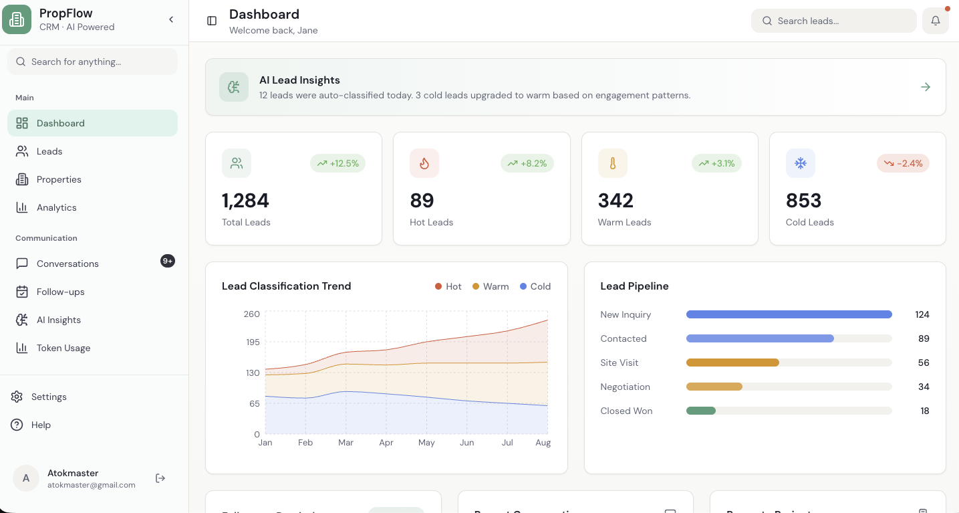Click the Token Usage chart icon

click(22, 348)
